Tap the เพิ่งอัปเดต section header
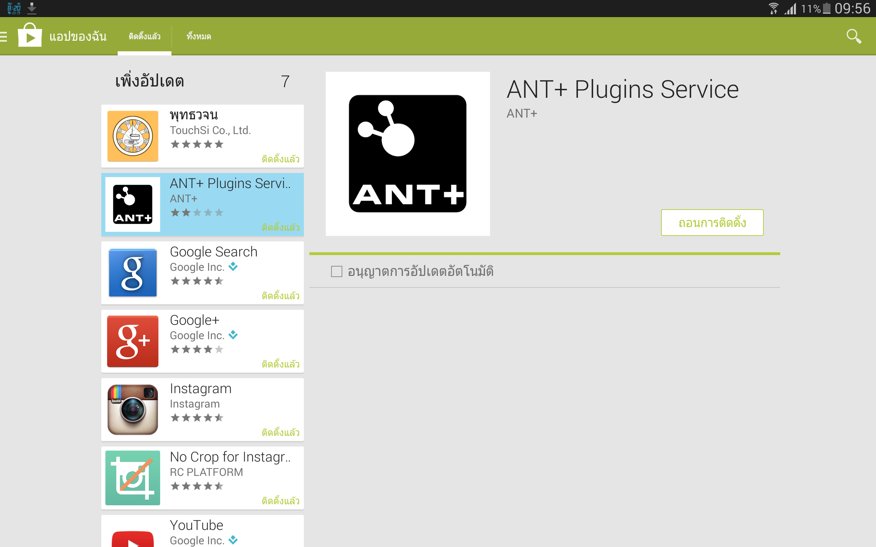876x547 pixels. click(x=150, y=81)
